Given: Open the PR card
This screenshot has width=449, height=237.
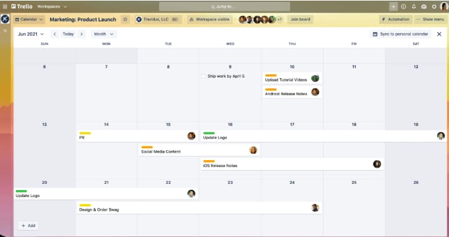Looking at the screenshot, I should tap(137, 136).
